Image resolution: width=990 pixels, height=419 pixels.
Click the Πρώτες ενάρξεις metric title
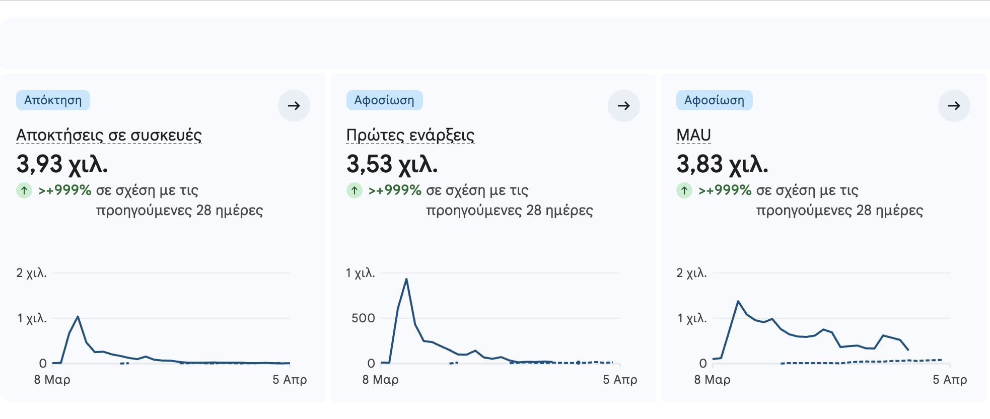tap(410, 135)
